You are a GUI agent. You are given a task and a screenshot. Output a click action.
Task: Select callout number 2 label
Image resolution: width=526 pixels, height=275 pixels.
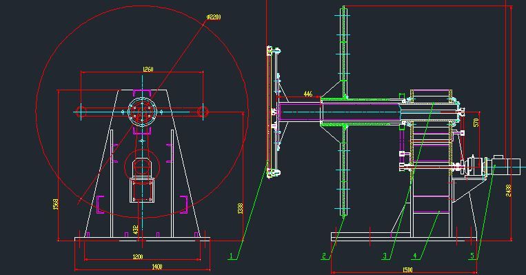coord(324,256)
